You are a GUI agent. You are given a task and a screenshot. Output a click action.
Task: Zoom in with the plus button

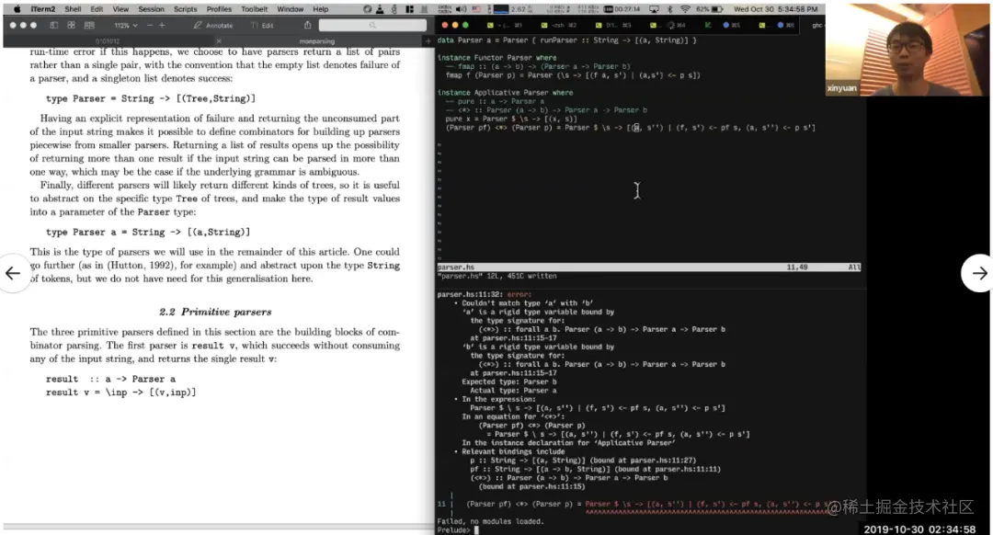point(162,26)
